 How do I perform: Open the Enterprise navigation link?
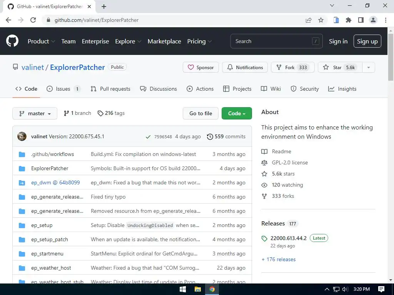click(95, 41)
